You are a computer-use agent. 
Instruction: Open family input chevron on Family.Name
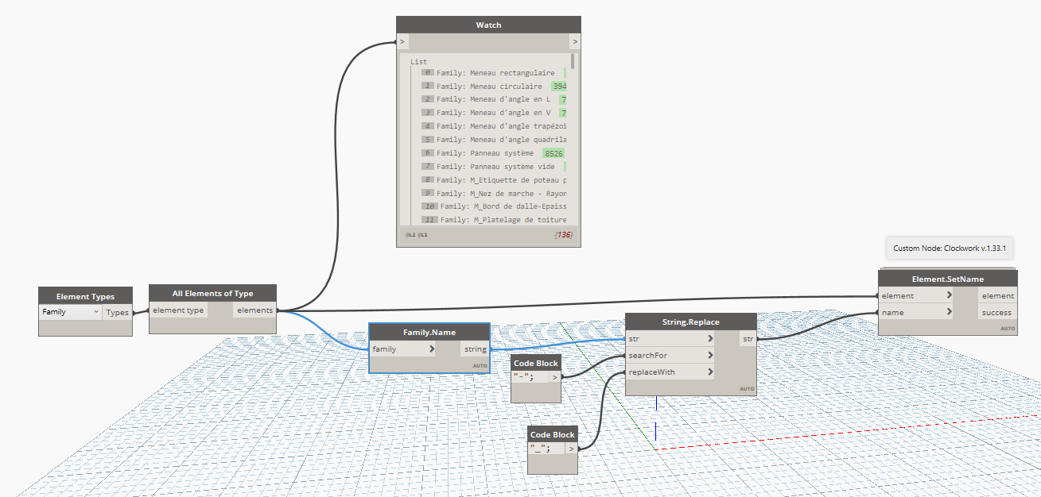coord(432,349)
